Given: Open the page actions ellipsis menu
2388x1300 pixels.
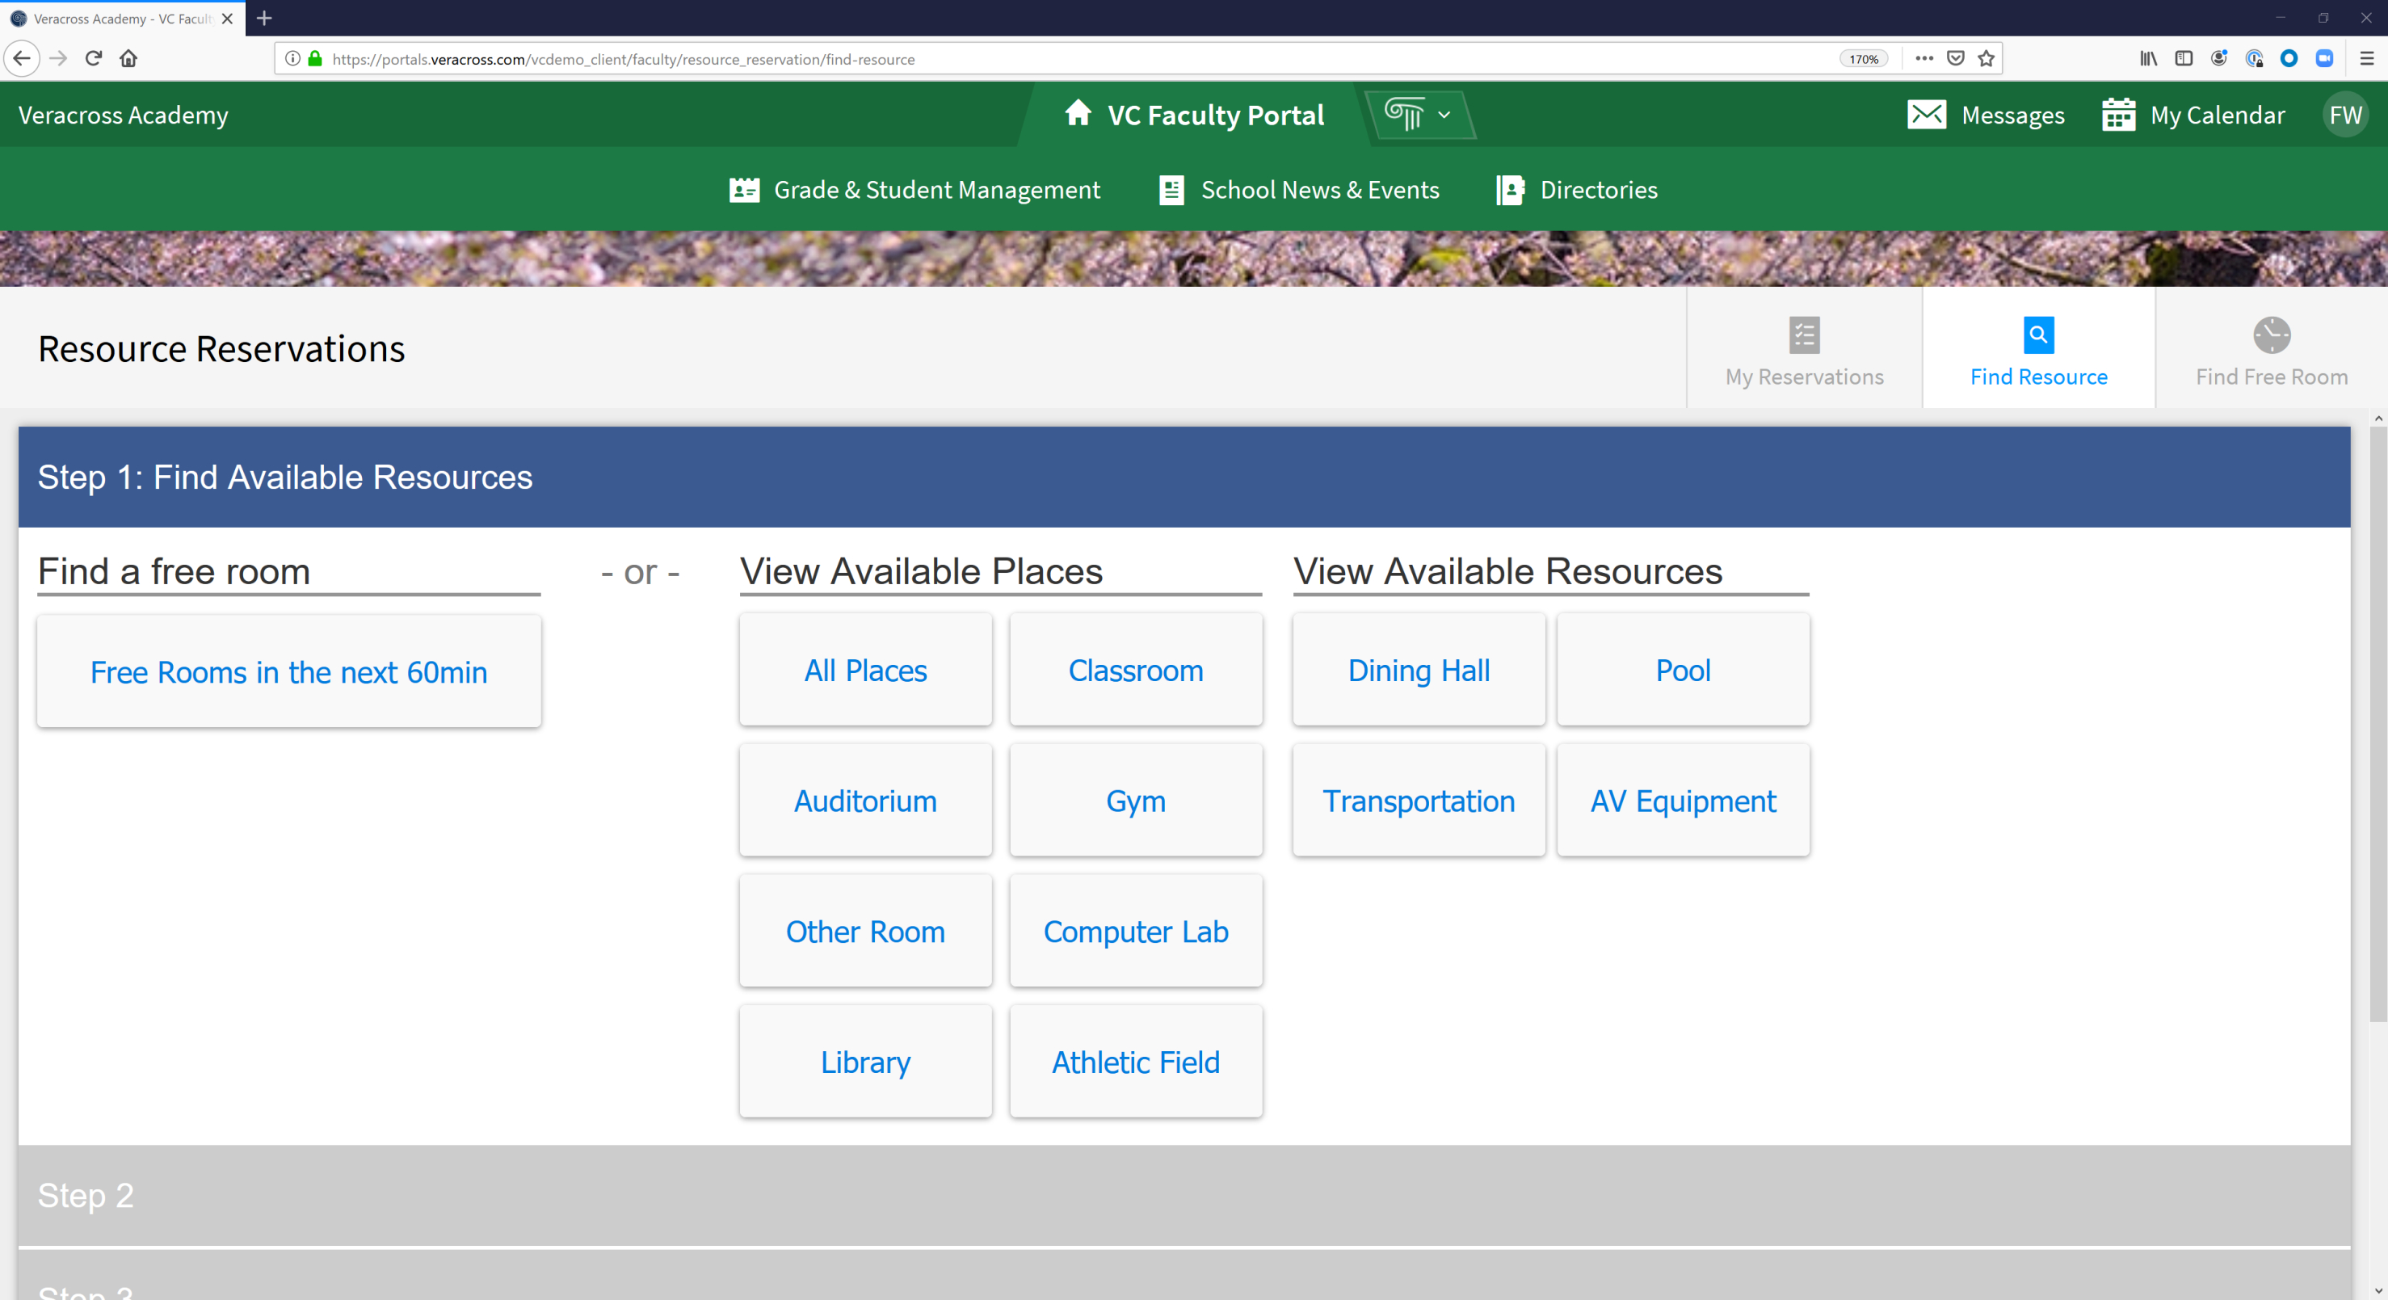Looking at the screenshot, I should (1923, 58).
